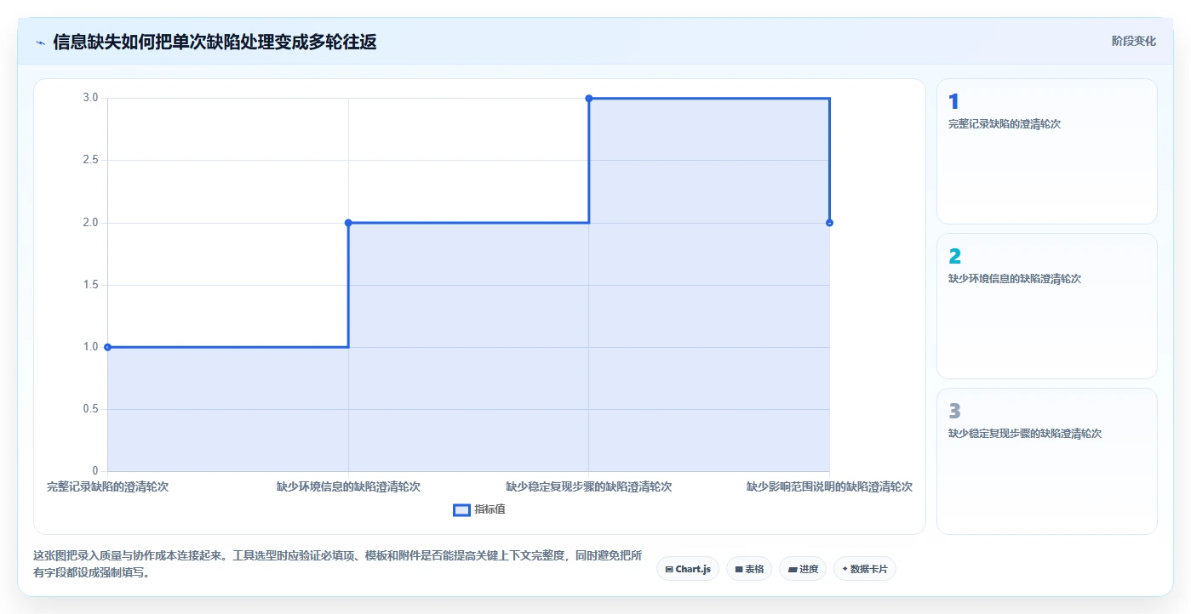Click the big number 3 in third card
Screen dimensions: 1191x614
click(954, 412)
